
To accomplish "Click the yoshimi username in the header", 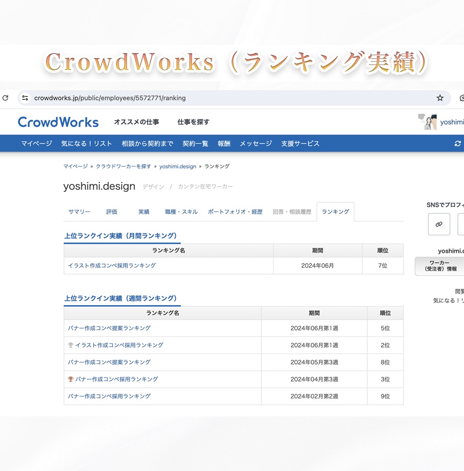I will pos(452,122).
